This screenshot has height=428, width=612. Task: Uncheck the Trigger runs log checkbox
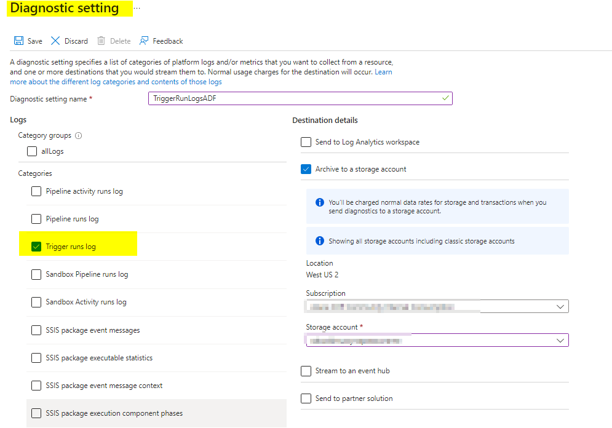36,247
